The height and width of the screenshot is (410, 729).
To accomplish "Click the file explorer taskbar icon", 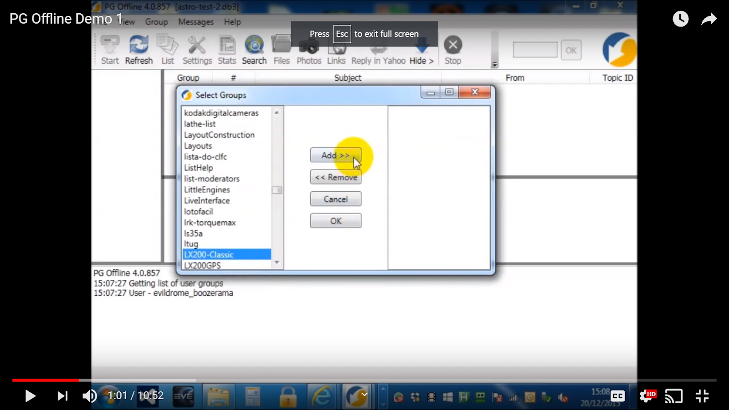I will (218, 397).
